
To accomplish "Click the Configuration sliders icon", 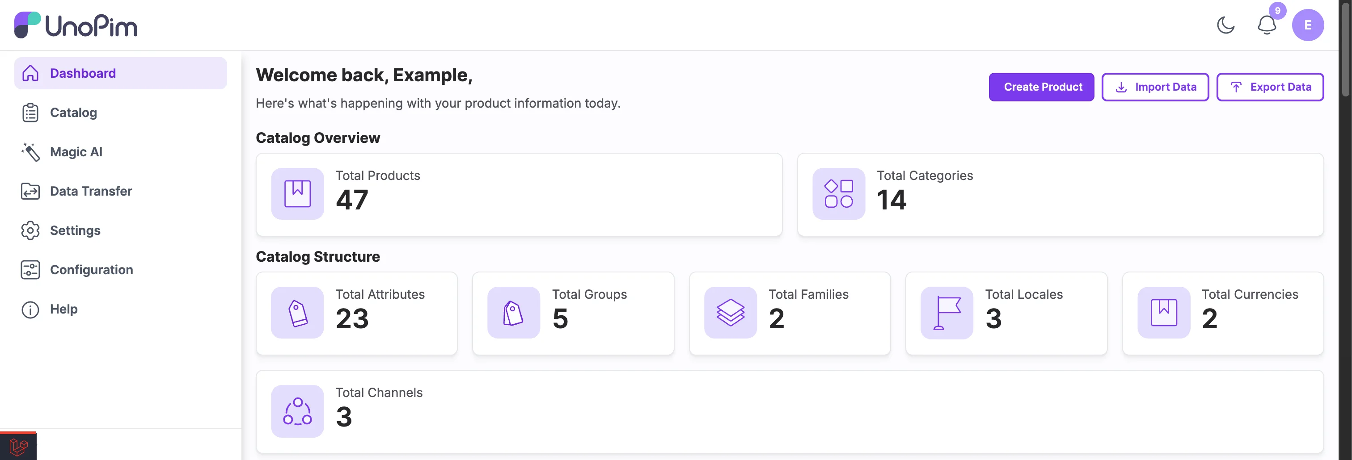I will [30, 270].
